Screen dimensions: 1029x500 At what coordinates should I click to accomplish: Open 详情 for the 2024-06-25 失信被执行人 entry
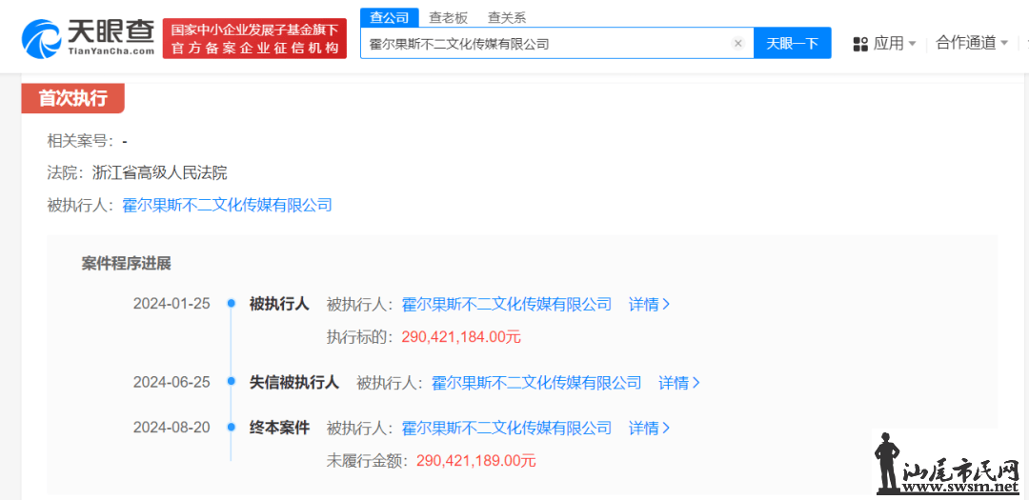pos(679,382)
